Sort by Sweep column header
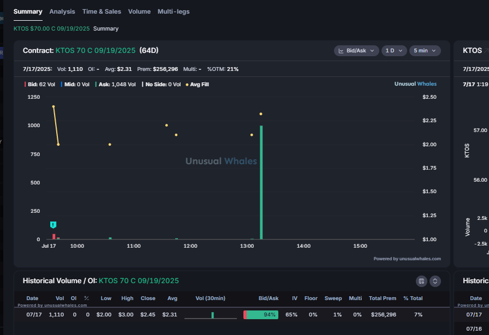 [333, 298]
